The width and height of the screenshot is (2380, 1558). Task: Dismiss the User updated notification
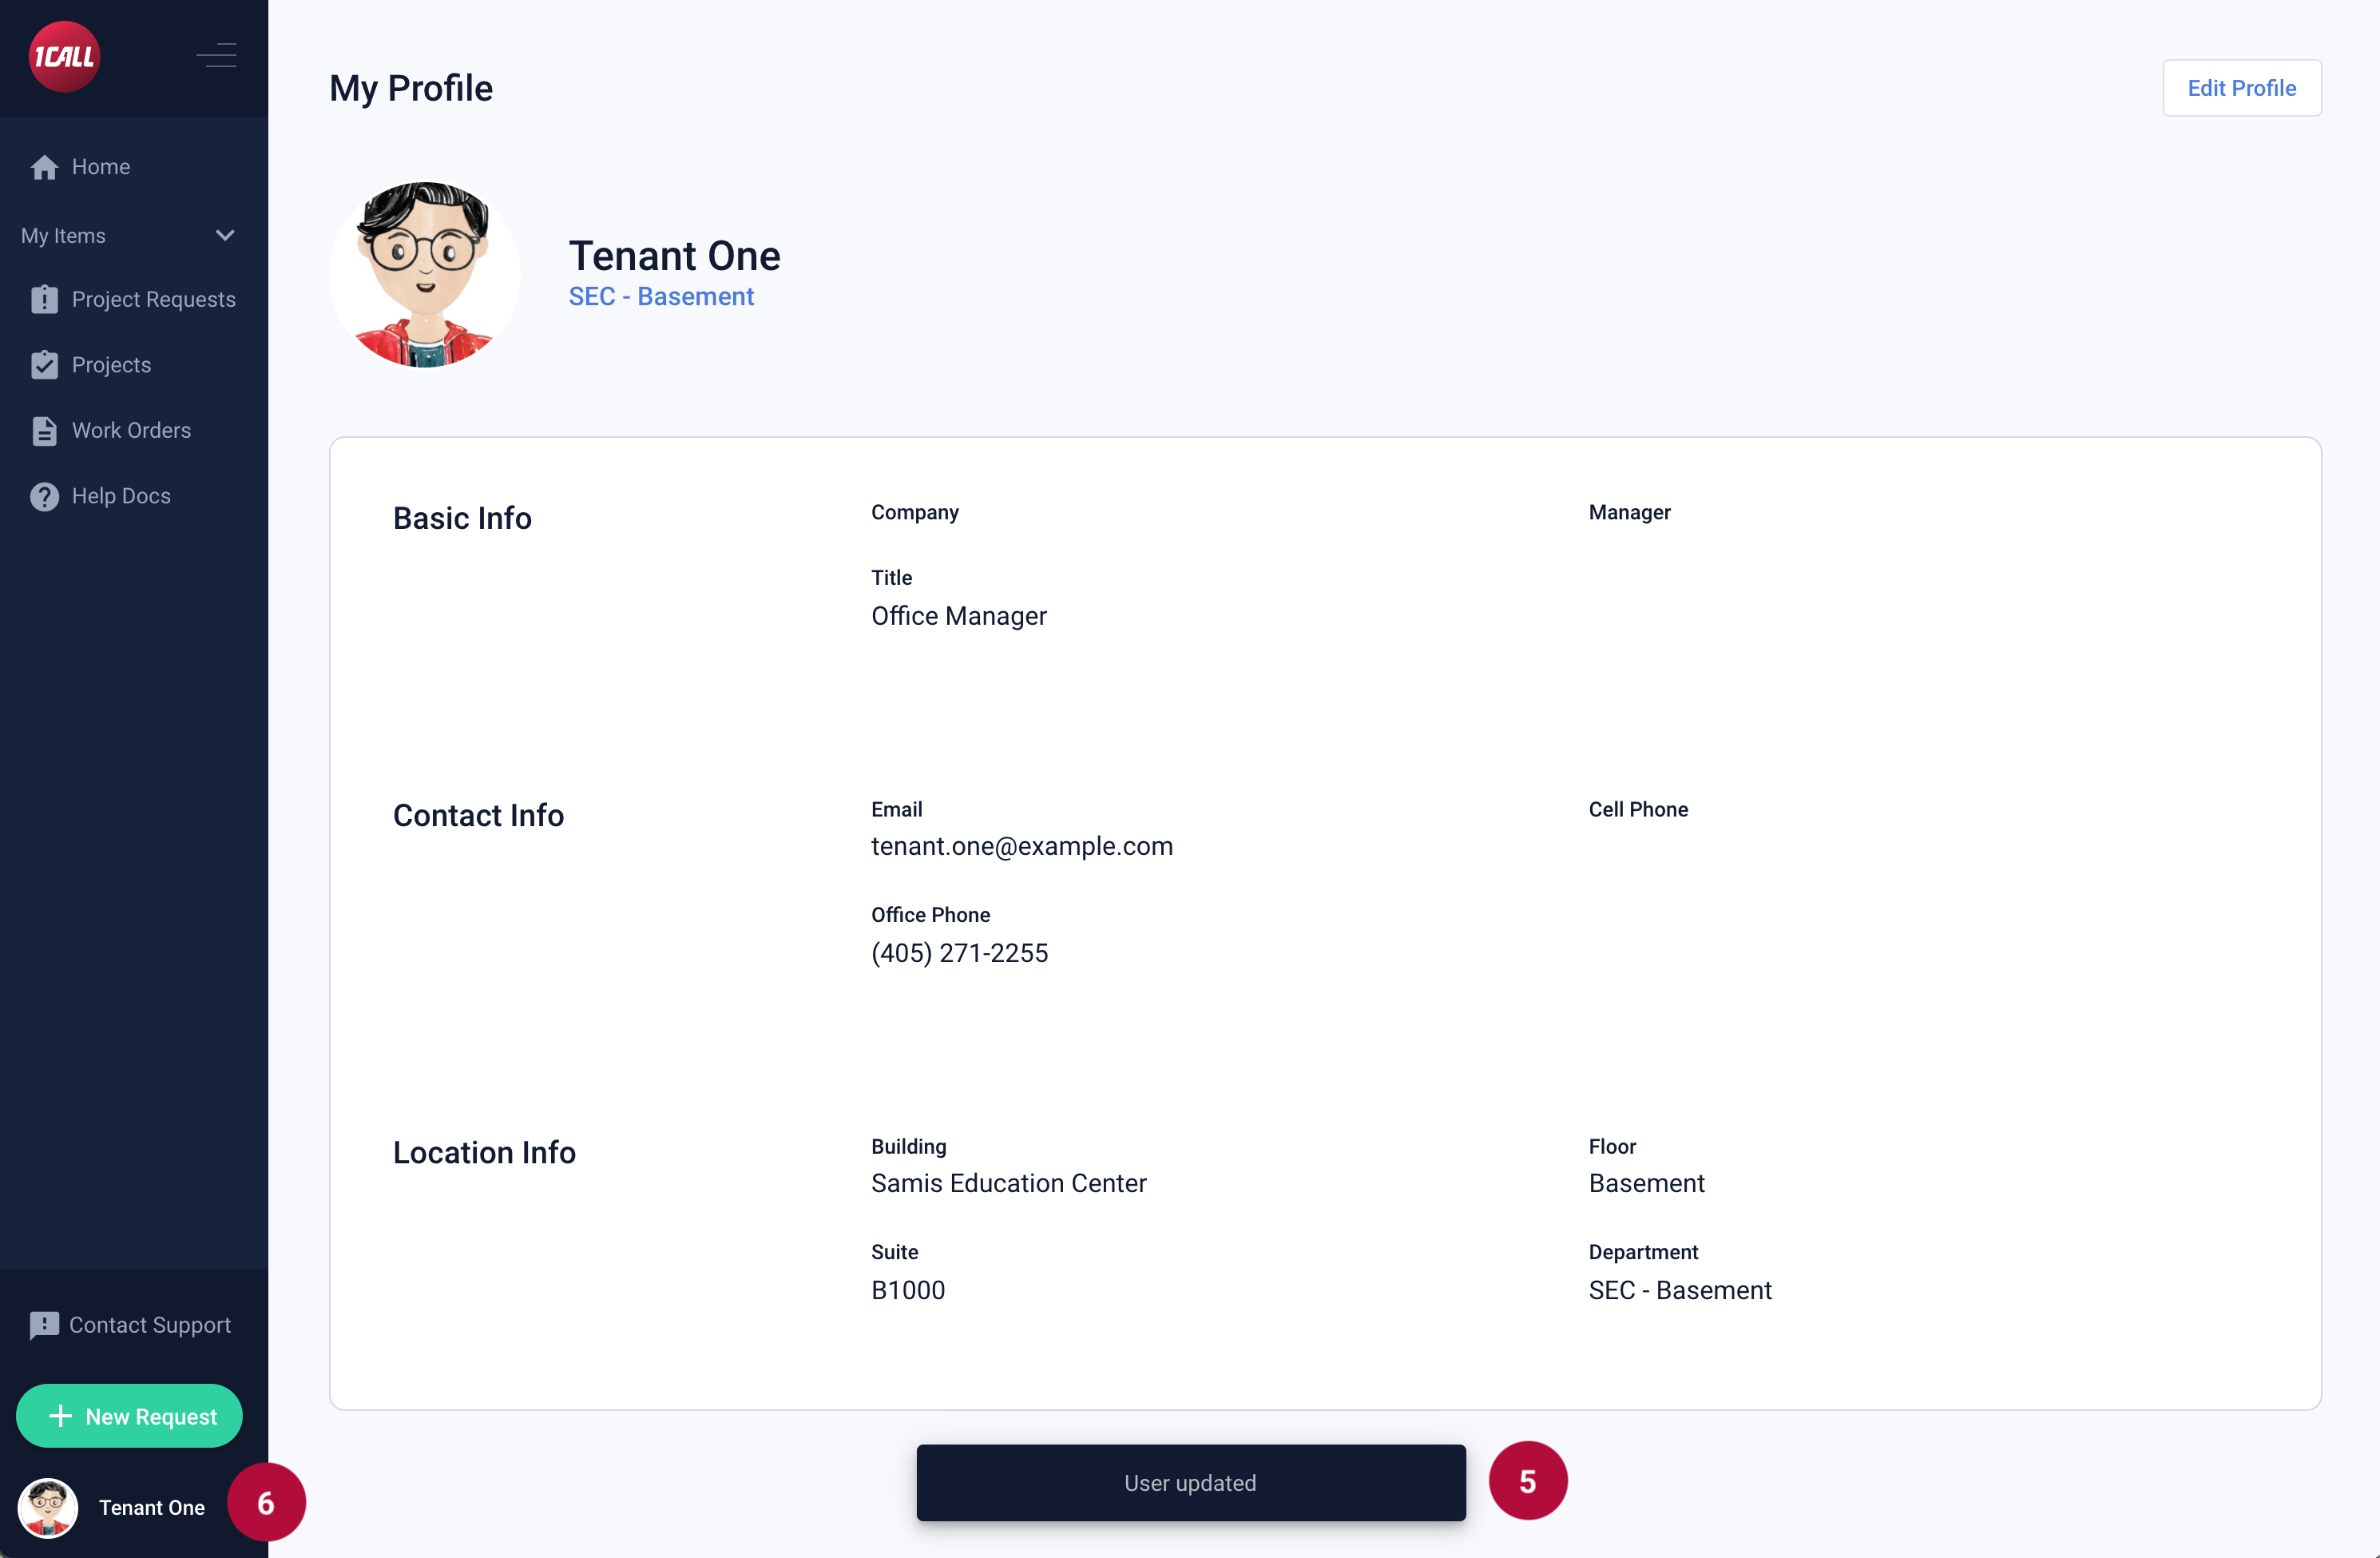coord(1190,1482)
